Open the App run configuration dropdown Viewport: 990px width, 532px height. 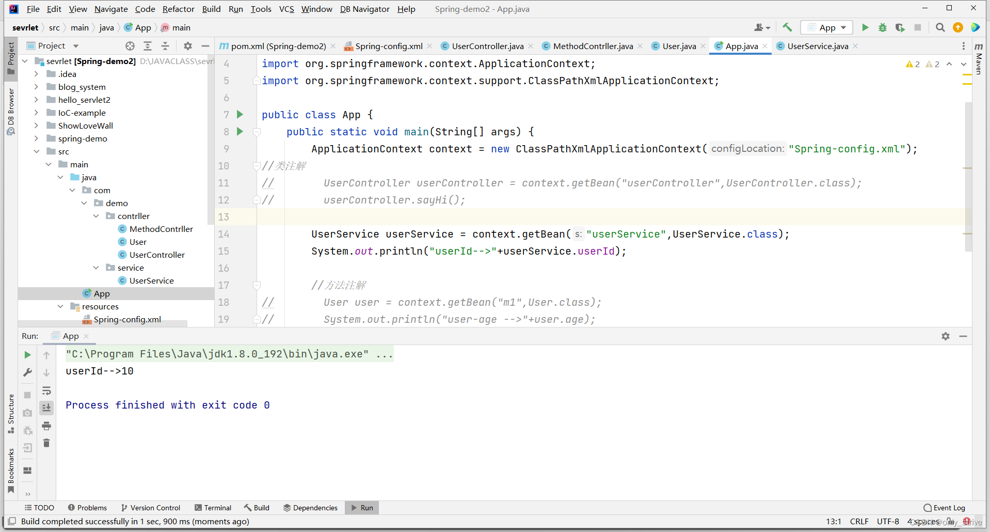point(826,27)
